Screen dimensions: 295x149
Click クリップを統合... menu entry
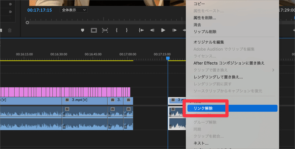[x=208, y=136]
